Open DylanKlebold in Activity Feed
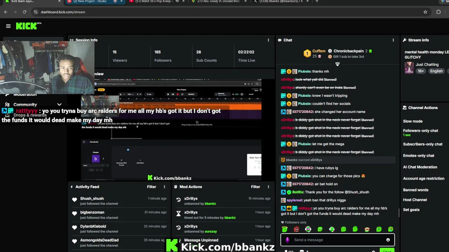449x252 pixels. click(x=93, y=226)
